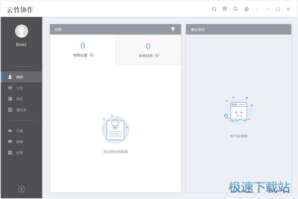The height and width of the screenshot is (199, 298).
Task: Click the plus circle add button
Action: (21, 189)
